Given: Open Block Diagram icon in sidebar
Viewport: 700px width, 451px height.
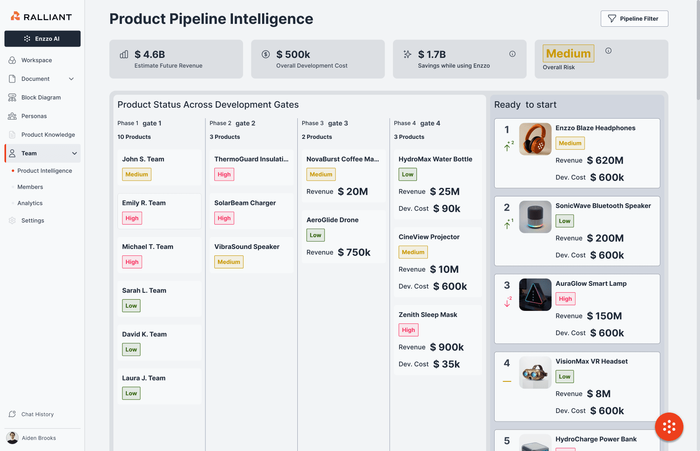Looking at the screenshot, I should (12, 98).
